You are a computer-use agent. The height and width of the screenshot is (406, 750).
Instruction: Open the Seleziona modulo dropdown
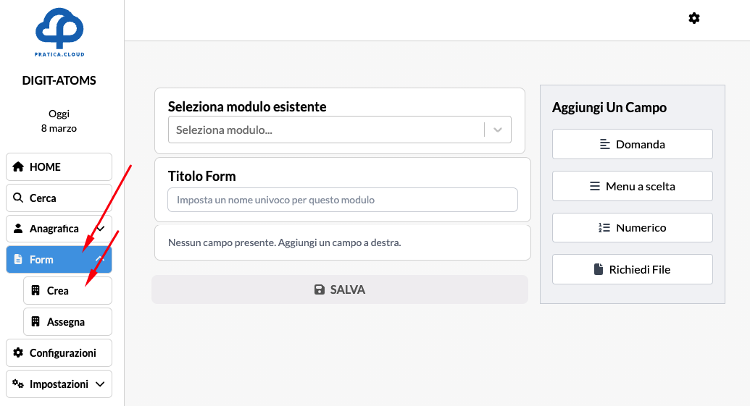(x=498, y=130)
